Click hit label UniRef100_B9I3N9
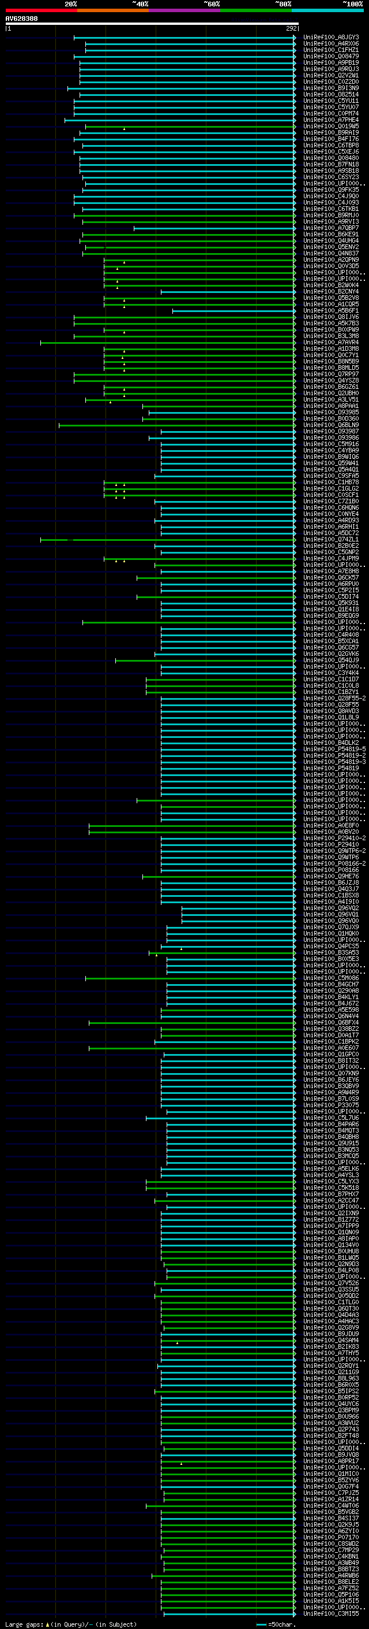 [x=331, y=88]
